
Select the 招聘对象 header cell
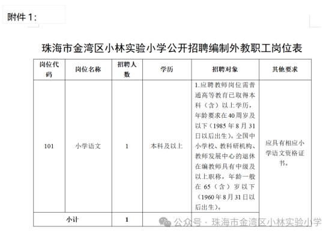click(225, 70)
